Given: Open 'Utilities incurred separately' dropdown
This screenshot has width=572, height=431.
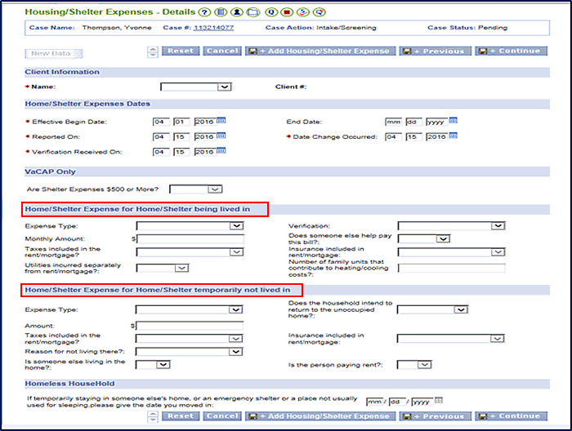Looking at the screenshot, I should [163, 268].
